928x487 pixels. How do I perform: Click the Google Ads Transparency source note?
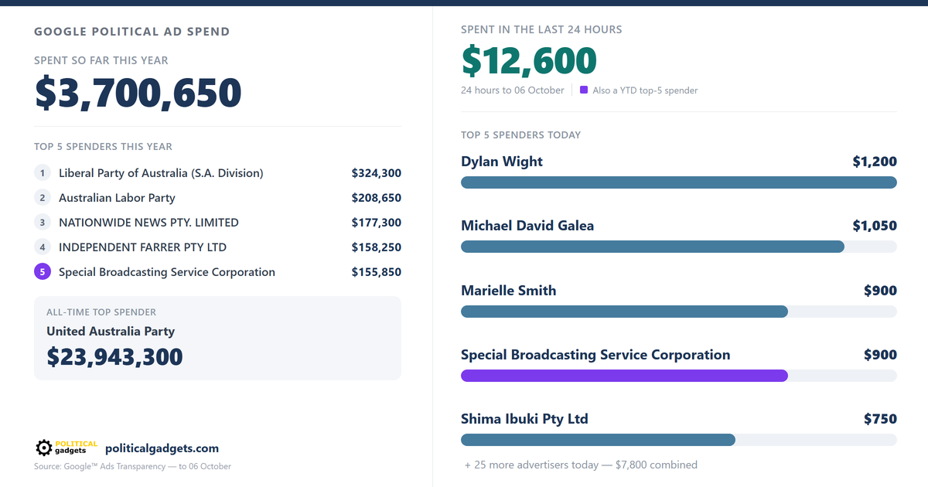(x=132, y=466)
